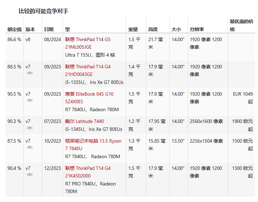
Task: Click the i5-1345U、Iris Xe G7 80EUs spec text
Action: click(x=93, y=129)
